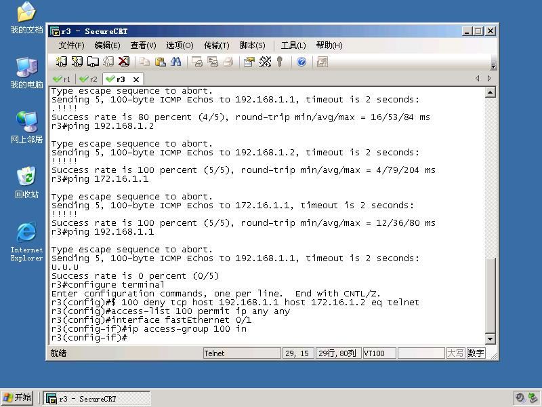Open the 开始 Start button
This screenshot has height=407, width=542.
[x=18, y=398]
